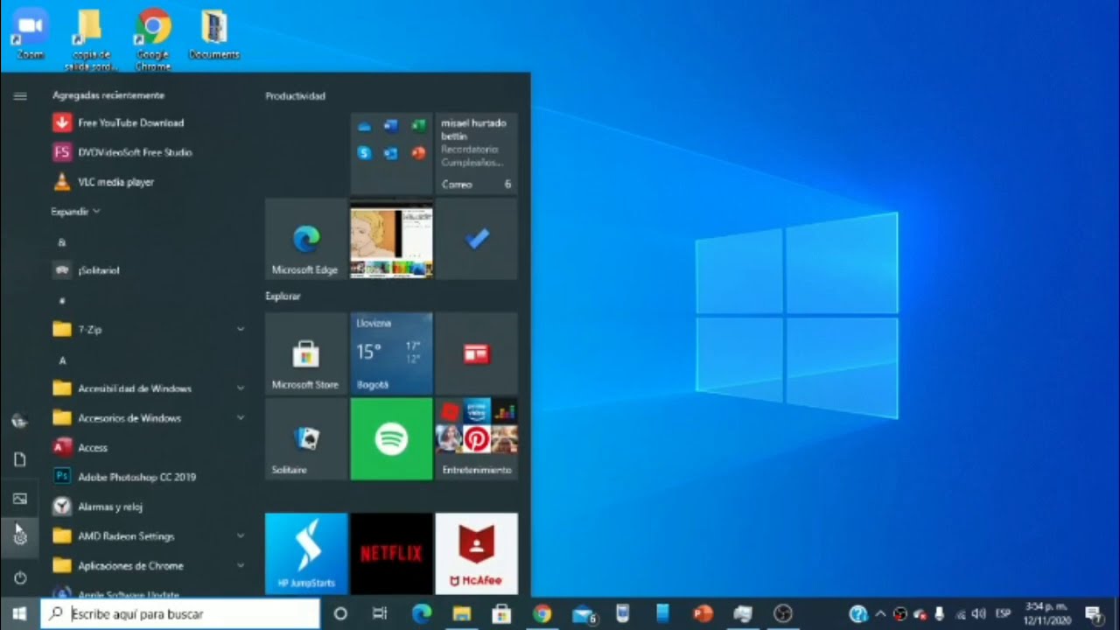This screenshot has height=630, width=1120.
Task: Open the Bogotá weather tile
Action: [x=391, y=353]
